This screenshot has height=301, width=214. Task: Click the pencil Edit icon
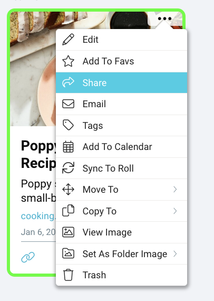pos(68,40)
